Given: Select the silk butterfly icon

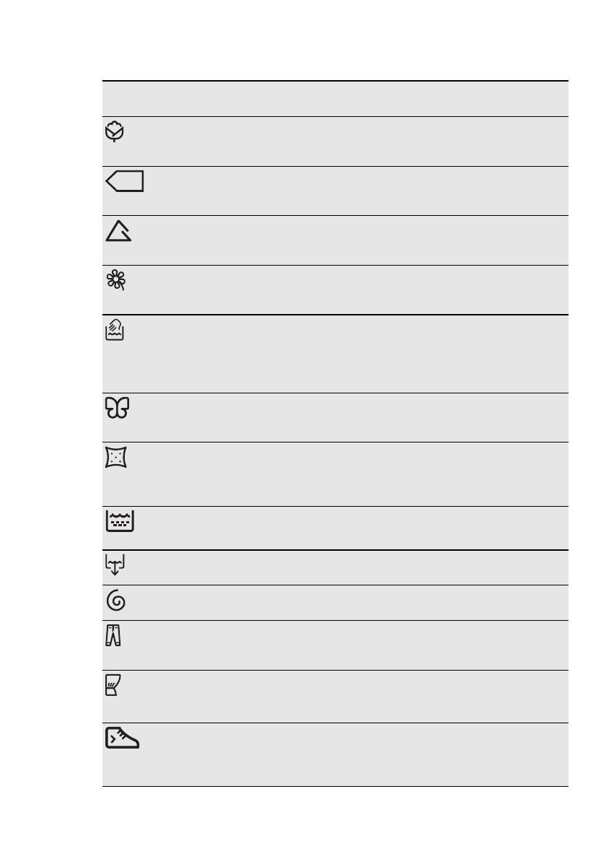Looking at the screenshot, I should coord(116,409).
